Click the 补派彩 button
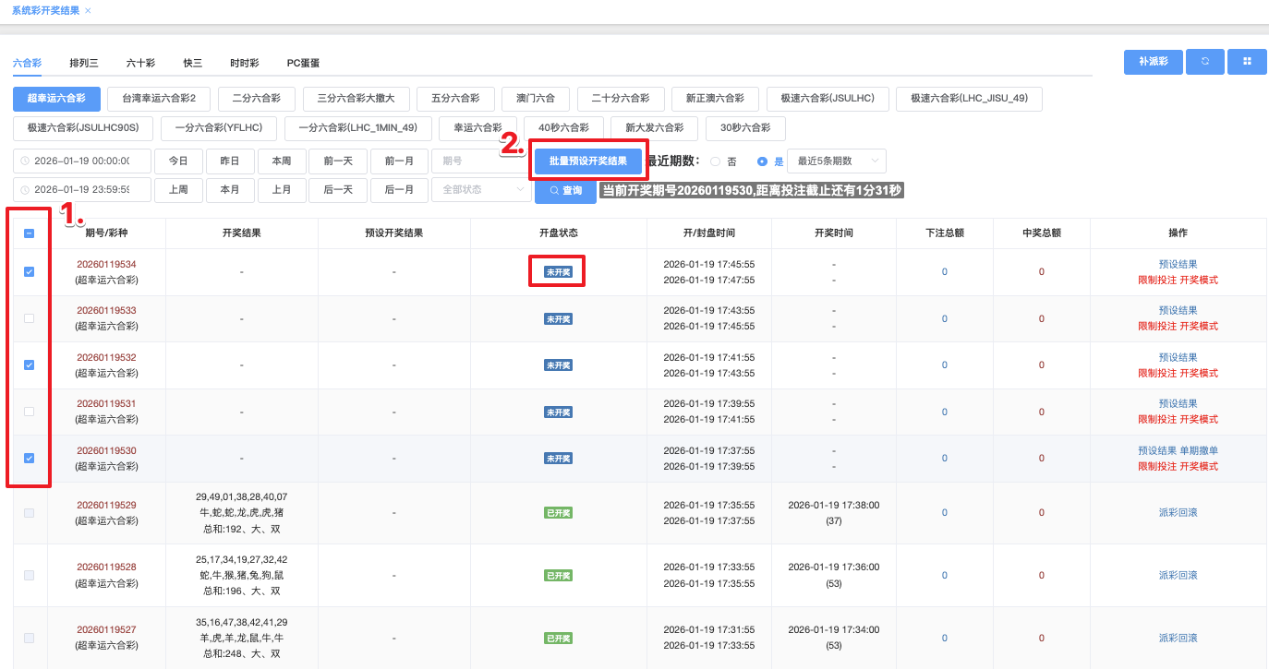This screenshot has width=1269, height=669. [x=1153, y=62]
